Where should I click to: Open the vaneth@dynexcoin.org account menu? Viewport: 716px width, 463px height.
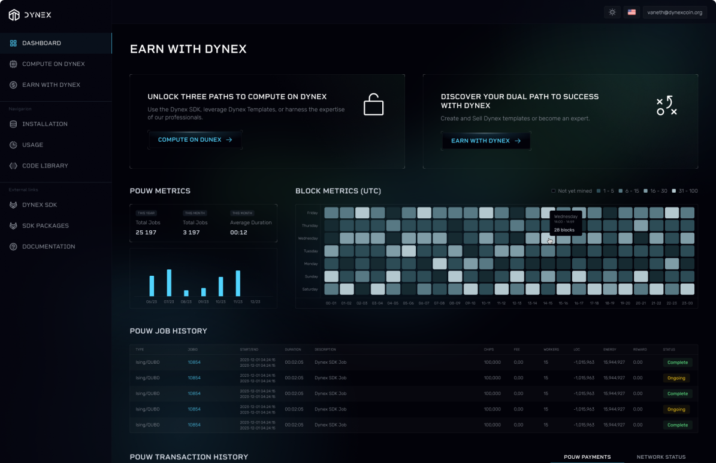click(x=675, y=13)
